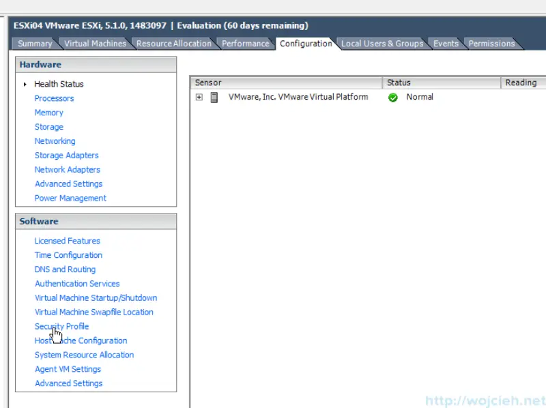Switch to the Performance tab
546x408 pixels.
click(246, 43)
